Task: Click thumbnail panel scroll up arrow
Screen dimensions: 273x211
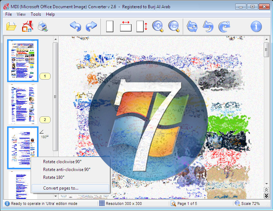Action: click(x=56, y=39)
